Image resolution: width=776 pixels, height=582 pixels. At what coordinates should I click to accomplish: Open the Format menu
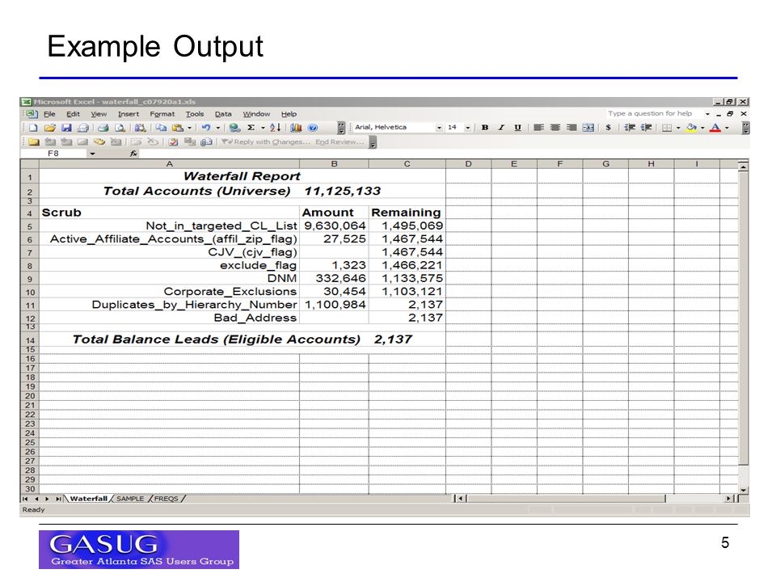[x=162, y=114]
